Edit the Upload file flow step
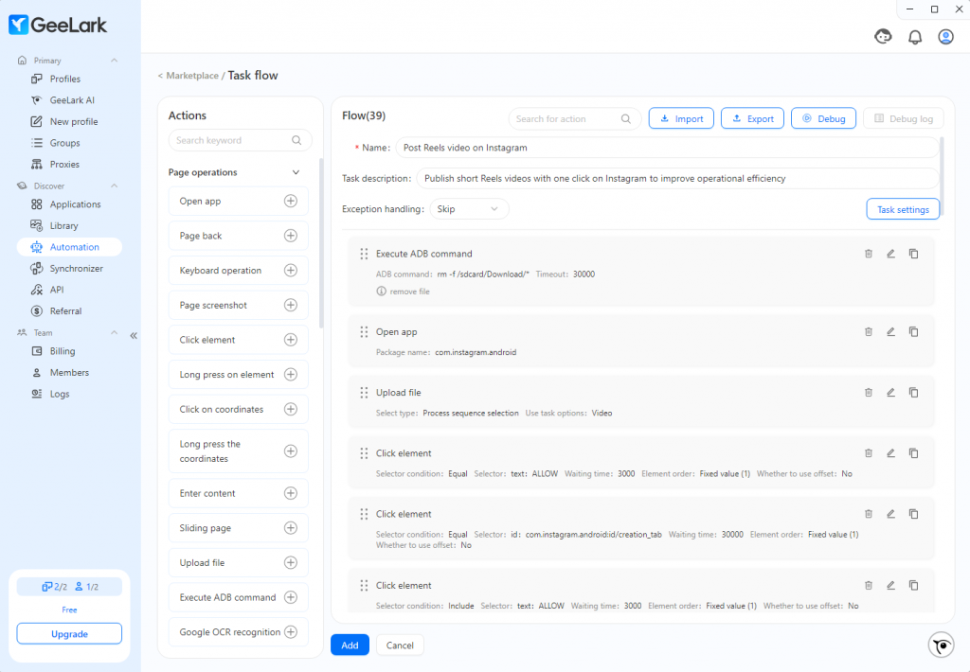 pos(890,392)
